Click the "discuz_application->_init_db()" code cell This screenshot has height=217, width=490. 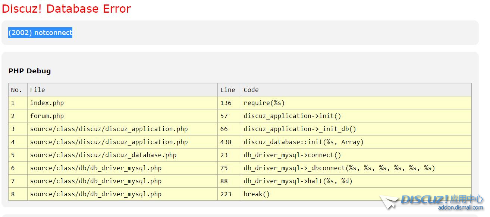[x=356, y=129]
